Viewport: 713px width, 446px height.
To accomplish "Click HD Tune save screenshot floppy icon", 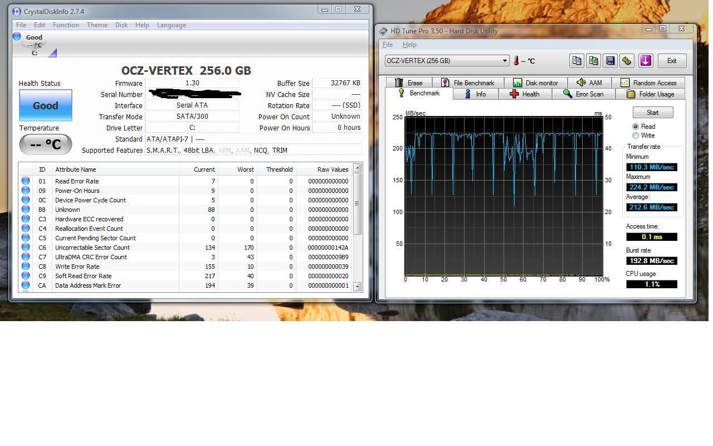I will [x=611, y=61].
